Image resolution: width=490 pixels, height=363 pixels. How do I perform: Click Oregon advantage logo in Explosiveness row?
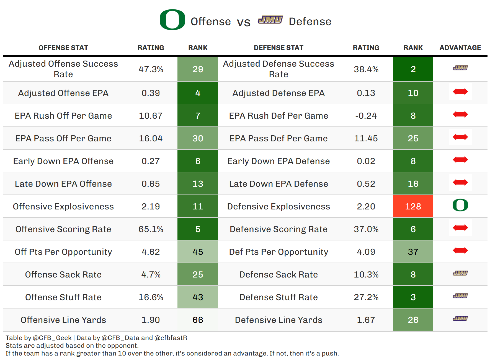click(460, 205)
